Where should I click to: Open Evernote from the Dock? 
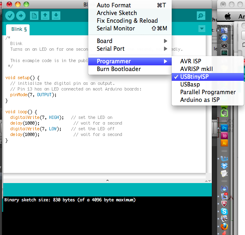coord(224,113)
